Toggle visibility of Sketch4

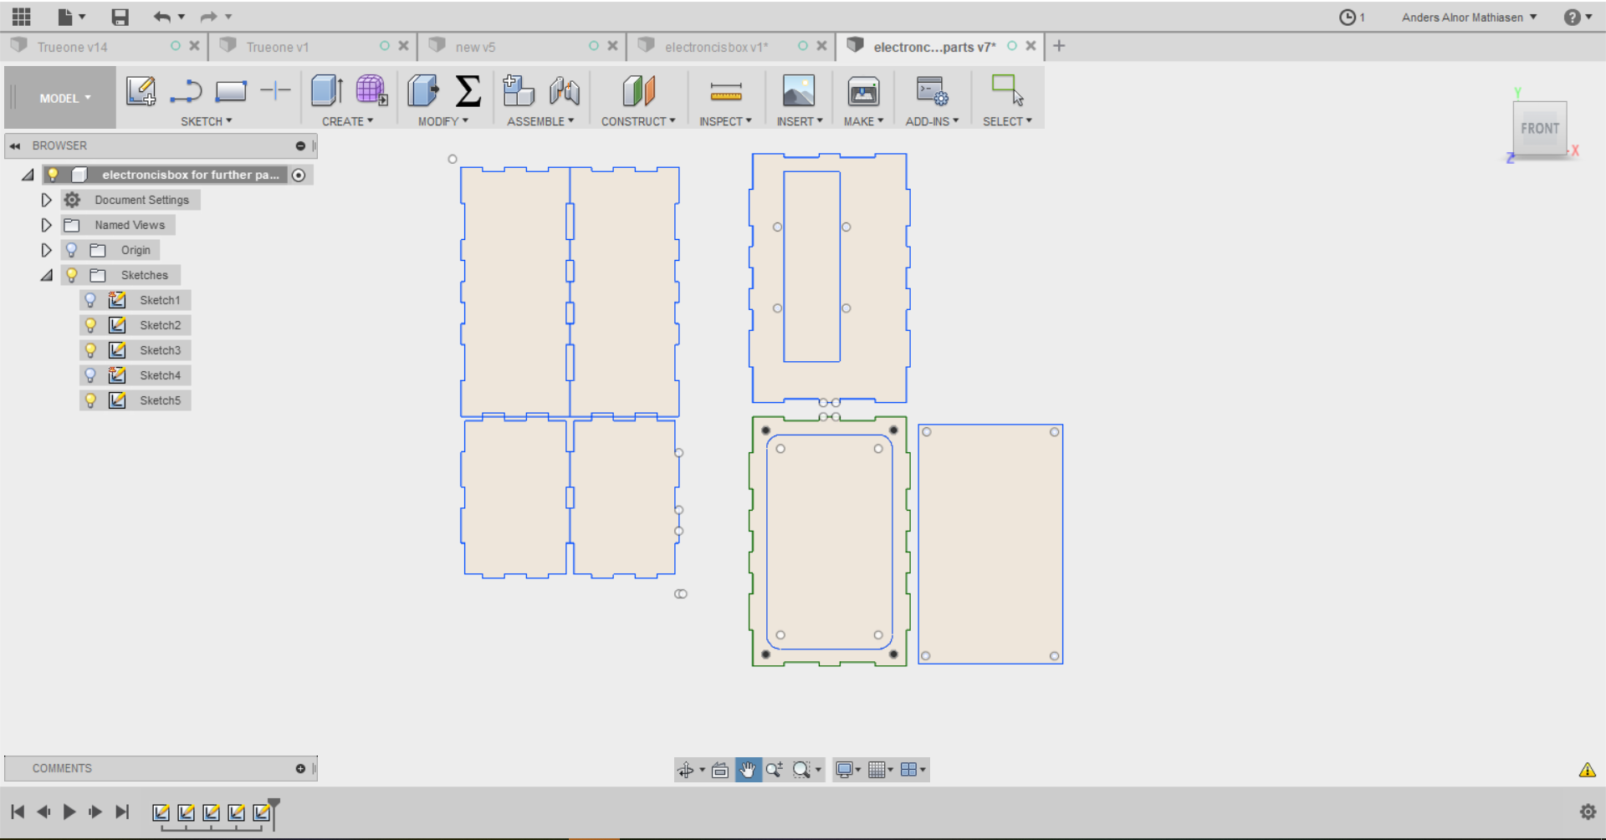(x=90, y=375)
